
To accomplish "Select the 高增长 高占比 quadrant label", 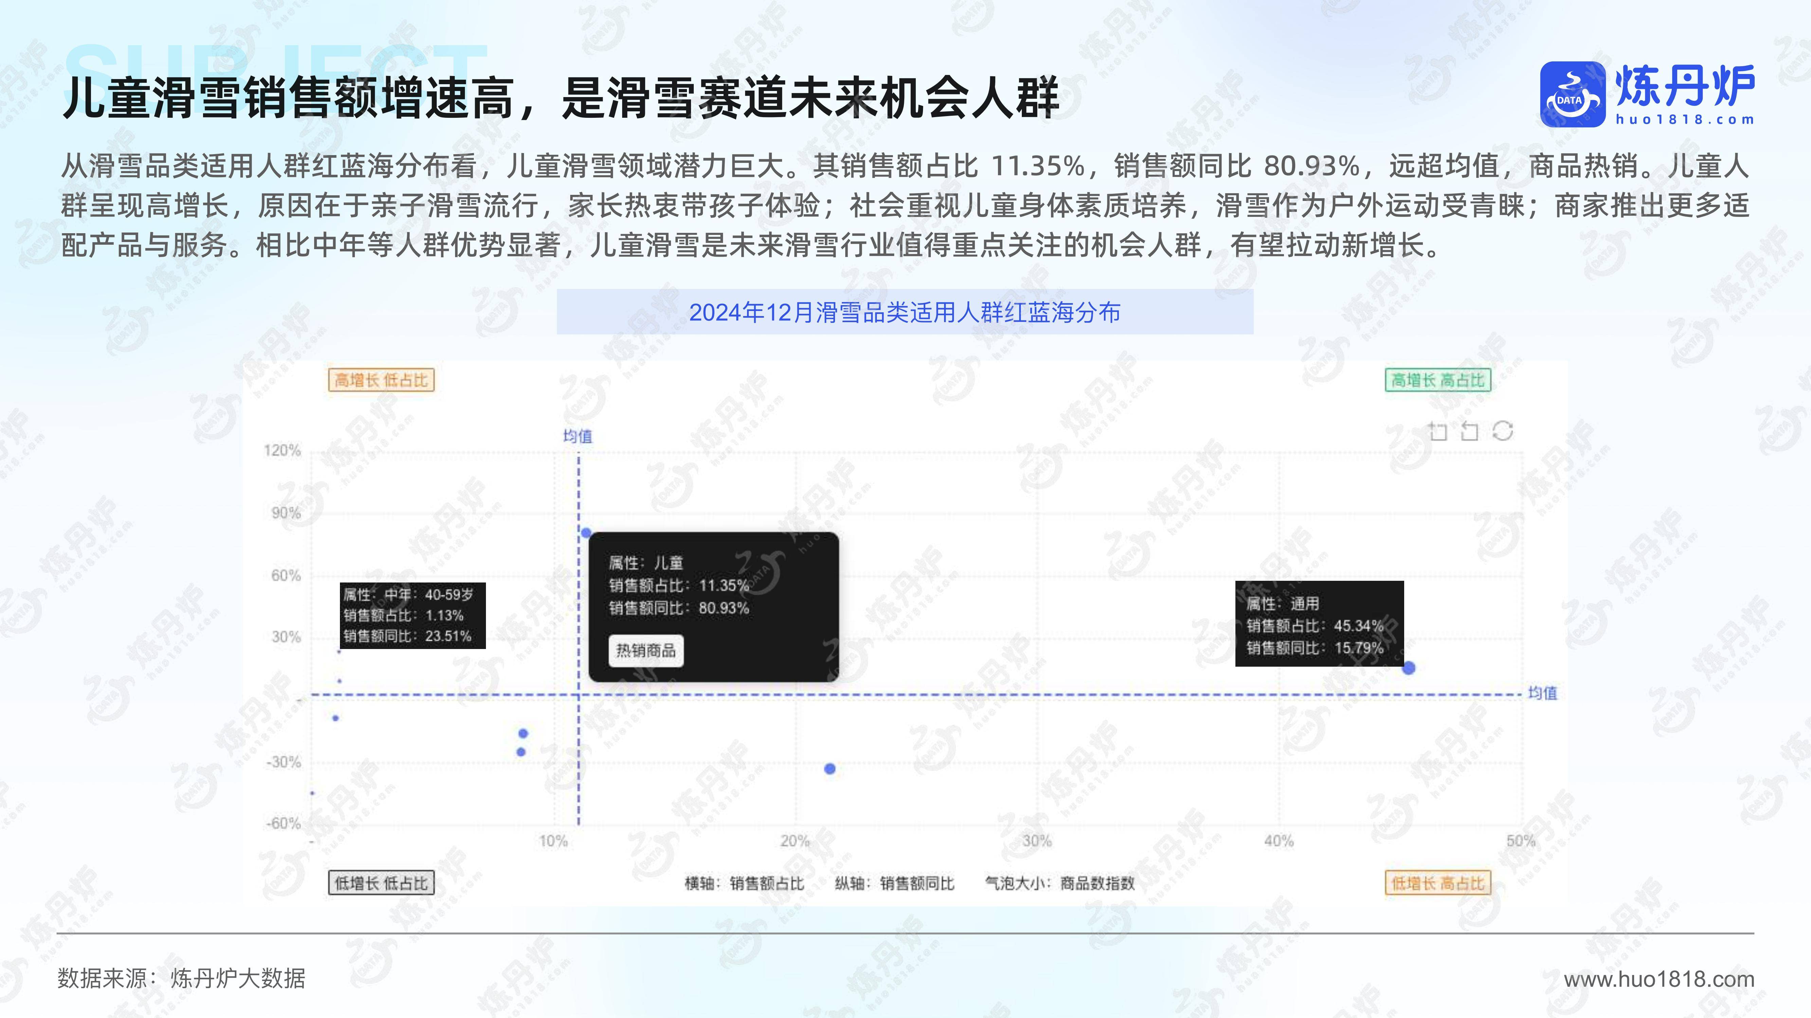I will (x=1438, y=380).
